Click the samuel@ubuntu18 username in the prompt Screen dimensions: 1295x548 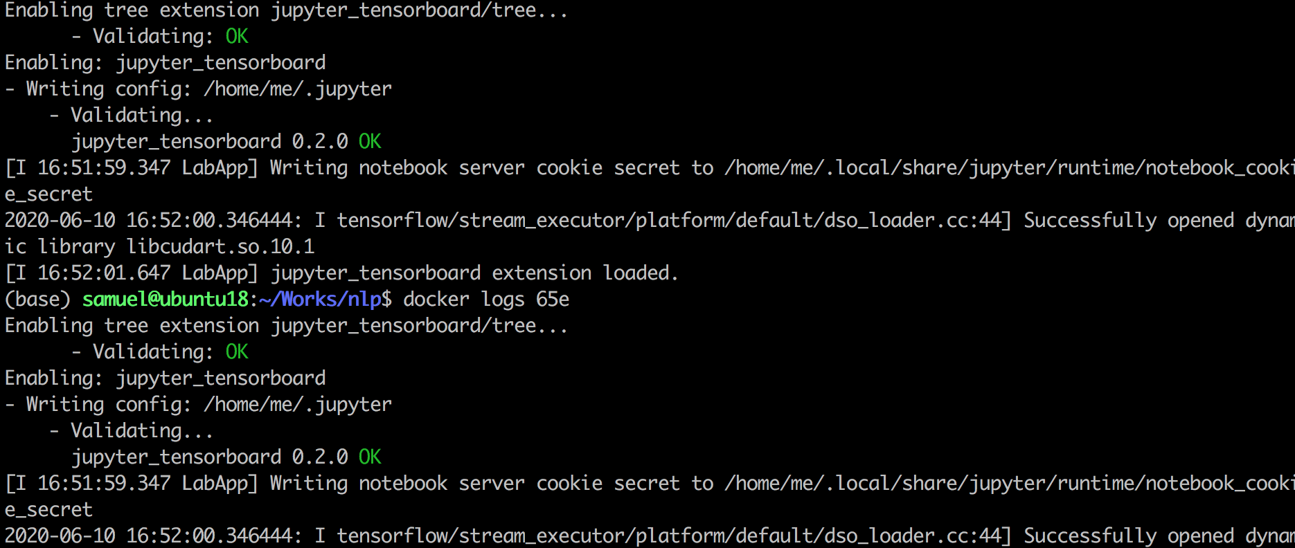(x=165, y=299)
